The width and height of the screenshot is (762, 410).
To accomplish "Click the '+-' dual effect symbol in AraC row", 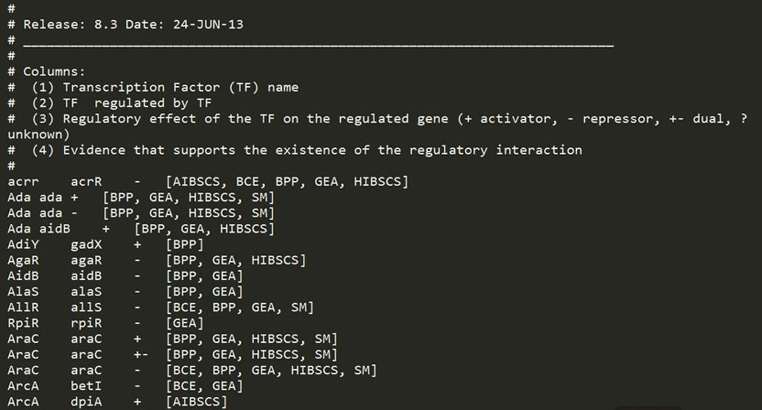I will coord(141,354).
